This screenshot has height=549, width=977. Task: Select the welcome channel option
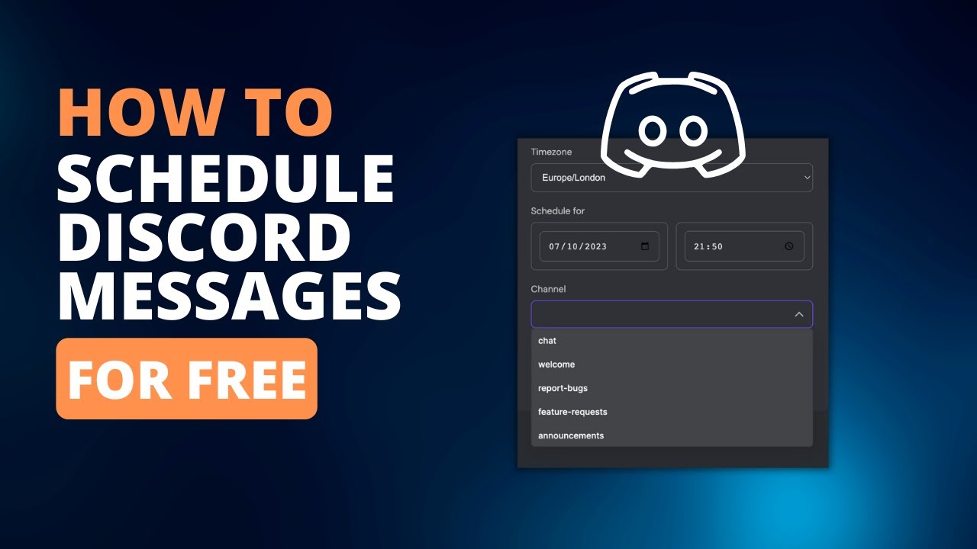pos(672,364)
